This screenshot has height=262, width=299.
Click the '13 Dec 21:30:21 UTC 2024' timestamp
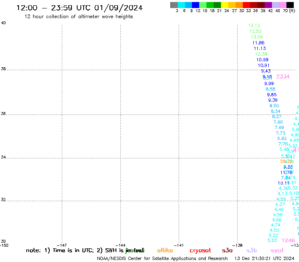264,259
